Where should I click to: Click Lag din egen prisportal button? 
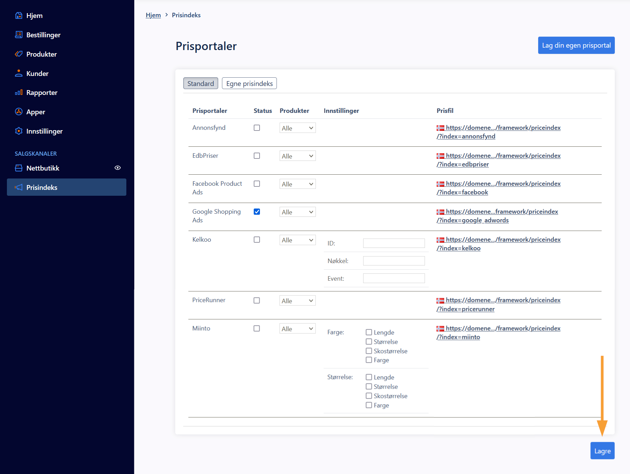(x=576, y=45)
